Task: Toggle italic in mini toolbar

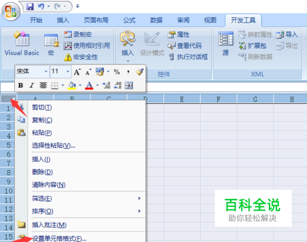Action: (31, 85)
